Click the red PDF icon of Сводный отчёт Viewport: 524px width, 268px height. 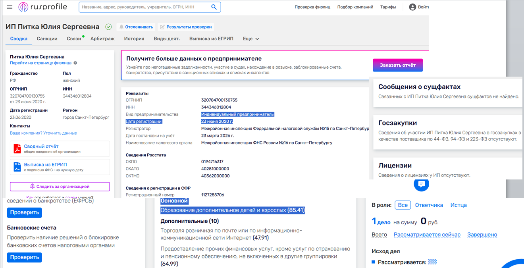coord(17,149)
